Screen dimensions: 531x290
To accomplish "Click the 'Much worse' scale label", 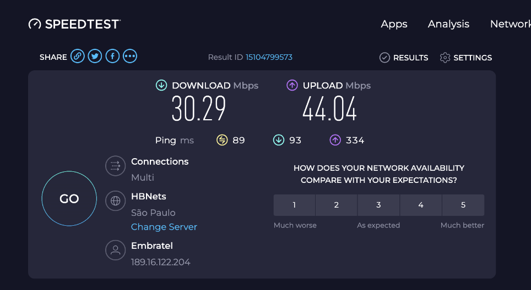I will pos(295,225).
